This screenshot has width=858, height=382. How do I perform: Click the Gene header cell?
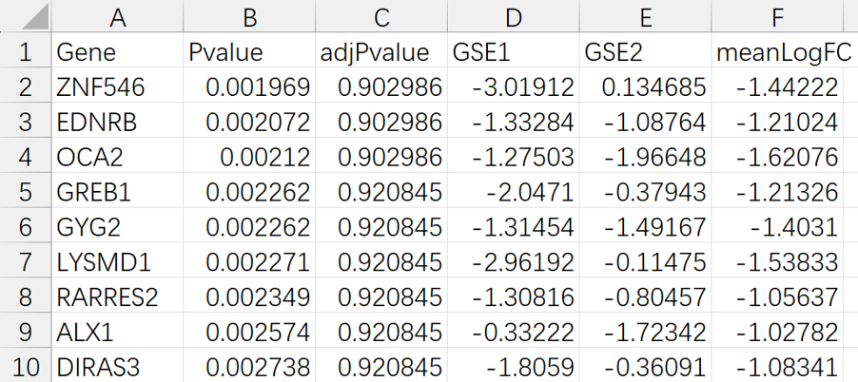tap(118, 51)
